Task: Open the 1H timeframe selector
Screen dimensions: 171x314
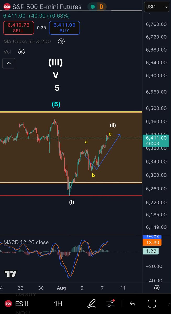Action: pyautogui.click(x=58, y=304)
